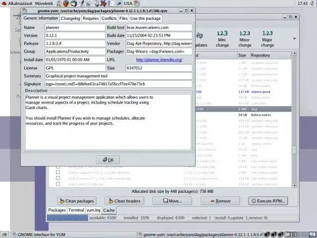Open the Conflicts tab
This screenshot has height=238, width=317.
coord(109,18)
